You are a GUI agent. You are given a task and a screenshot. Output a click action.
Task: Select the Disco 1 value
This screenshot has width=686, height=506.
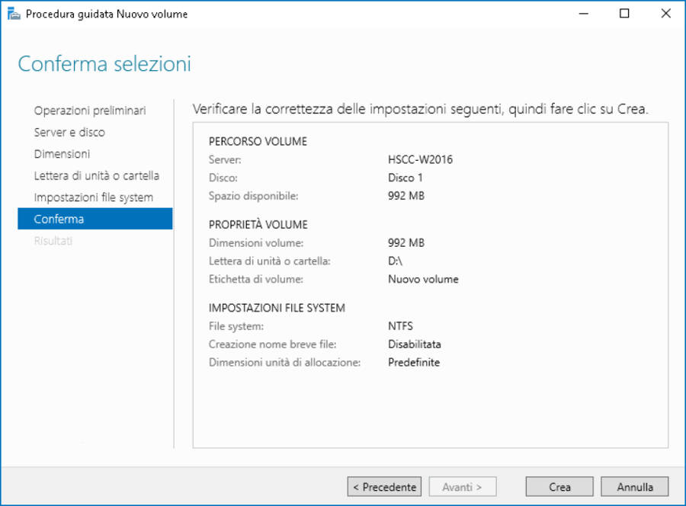point(406,178)
